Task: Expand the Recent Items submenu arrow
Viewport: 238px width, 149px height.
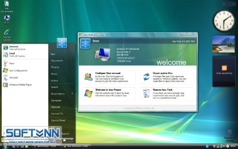Action: click(x=72, y=93)
